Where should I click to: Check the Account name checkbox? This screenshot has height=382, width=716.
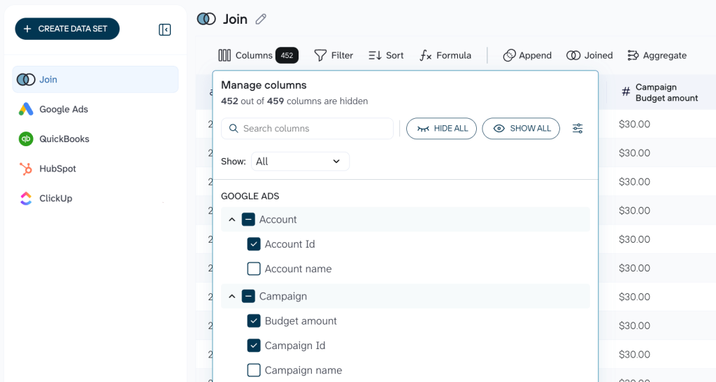point(254,269)
